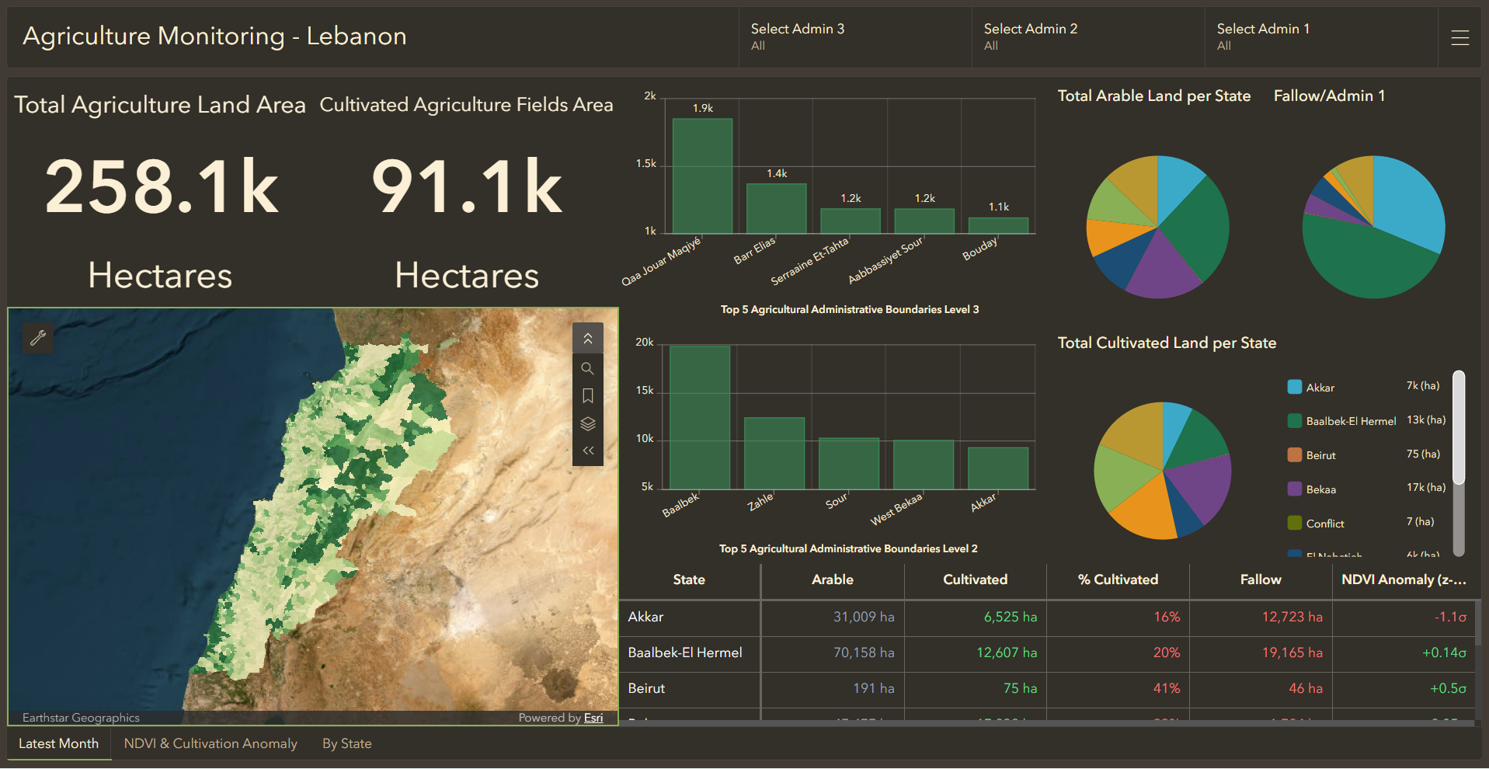Click the -1.1σ anomaly cell
The image size is (1489, 769).
point(1404,617)
